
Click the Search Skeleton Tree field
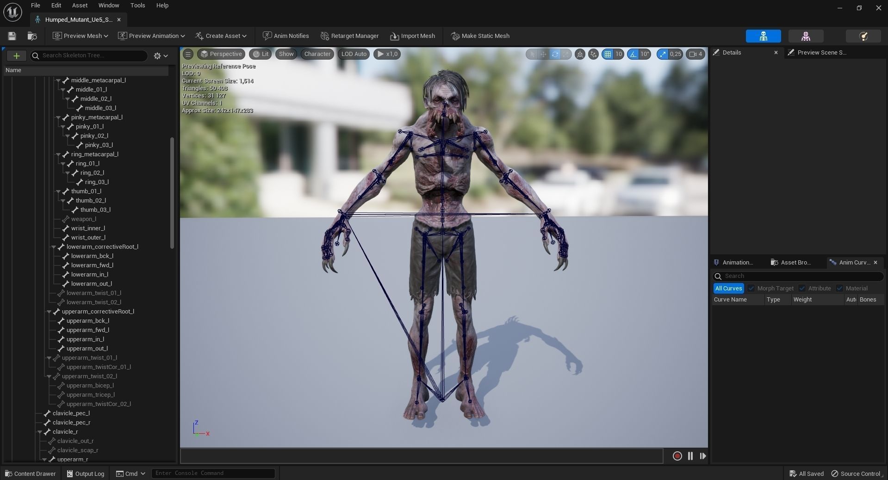(89, 55)
